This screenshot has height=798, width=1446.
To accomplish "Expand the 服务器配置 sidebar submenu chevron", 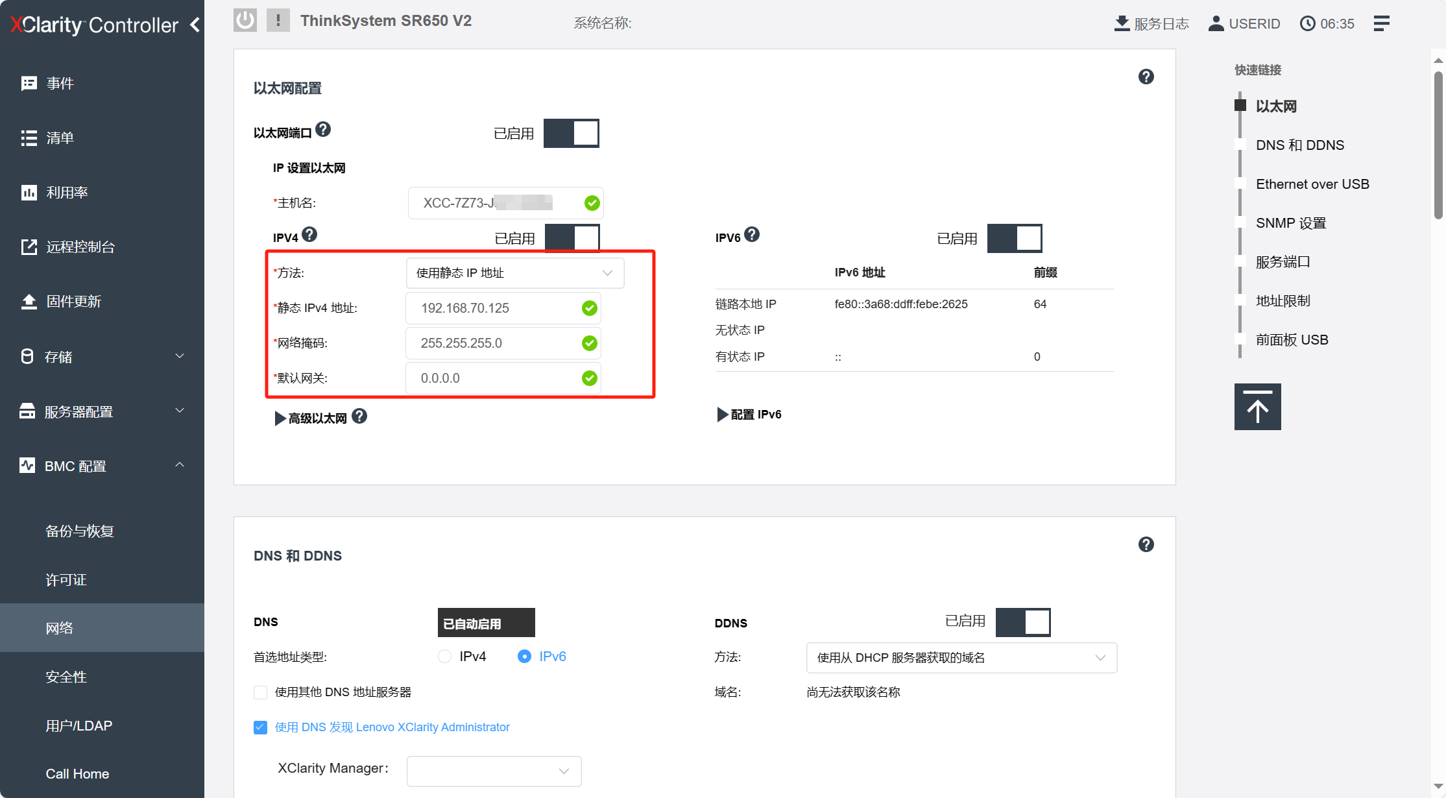I will pyautogui.click(x=180, y=410).
